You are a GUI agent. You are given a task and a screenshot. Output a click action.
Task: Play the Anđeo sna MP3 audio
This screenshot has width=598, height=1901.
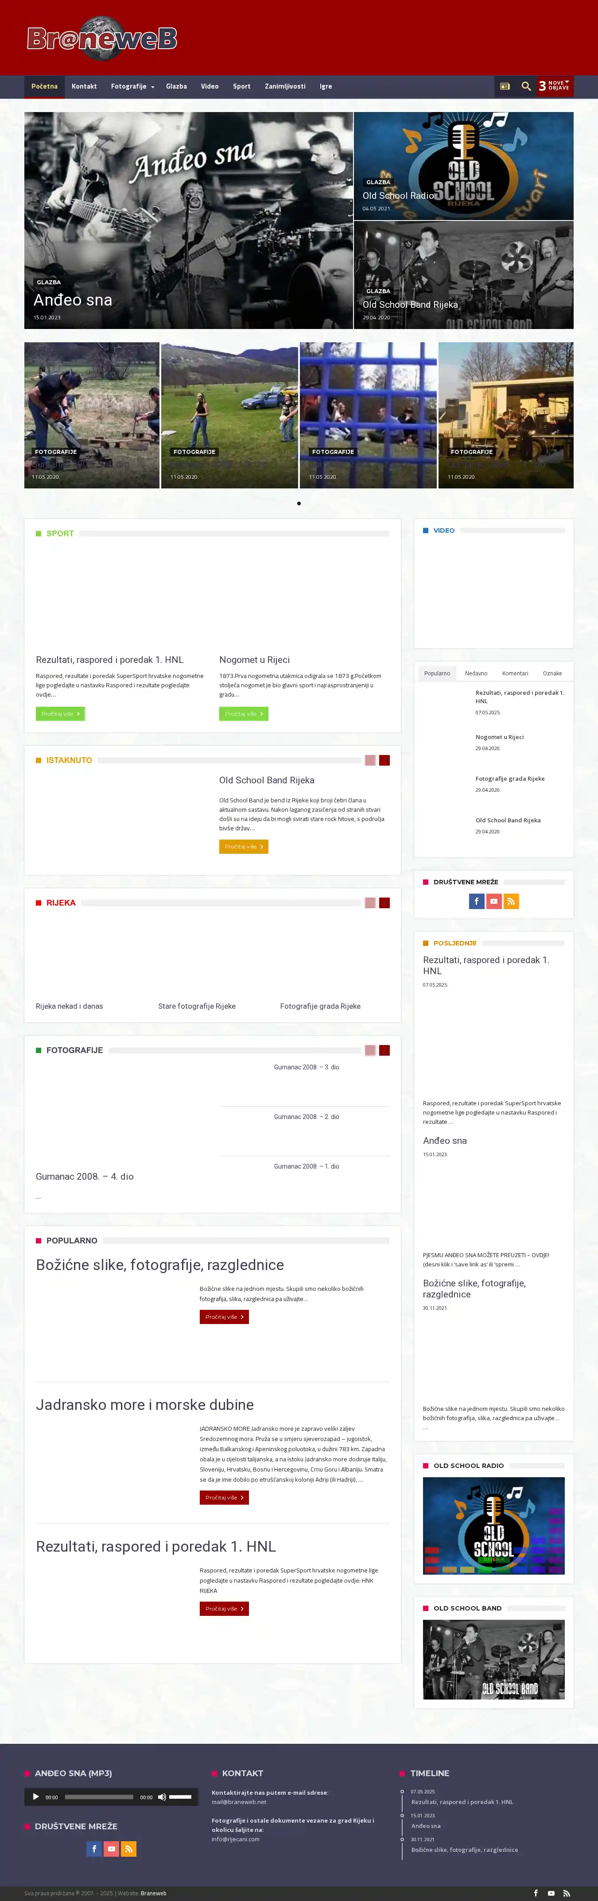tap(35, 1797)
